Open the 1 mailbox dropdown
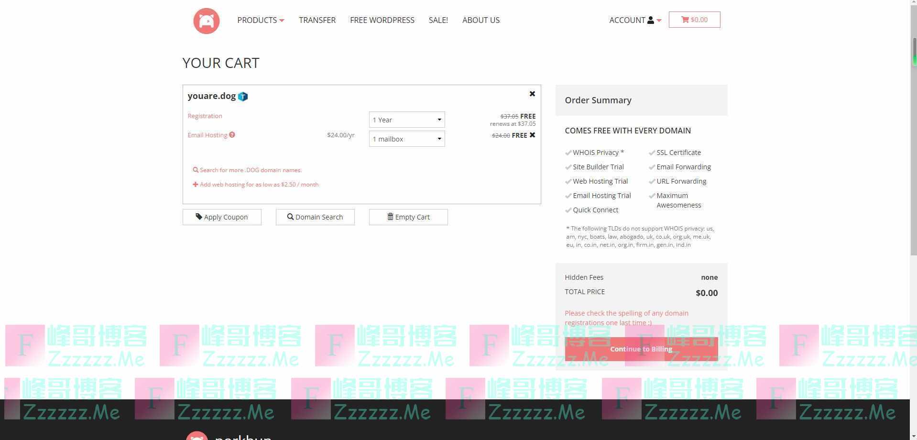The image size is (917, 440). pos(407,139)
